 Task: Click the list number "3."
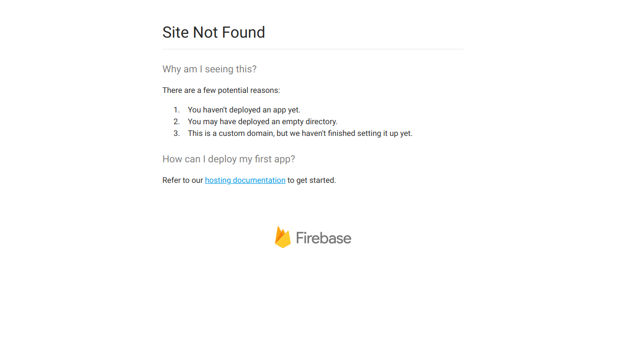point(177,133)
